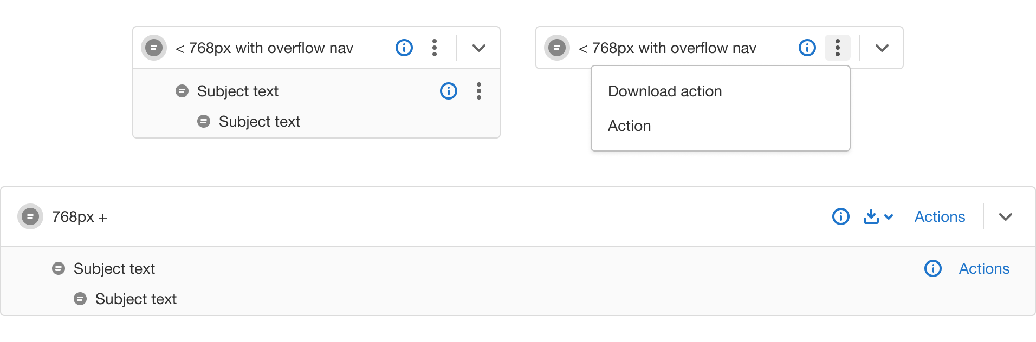Click the gray circled minus of the indented Subject text

(81, 298)
